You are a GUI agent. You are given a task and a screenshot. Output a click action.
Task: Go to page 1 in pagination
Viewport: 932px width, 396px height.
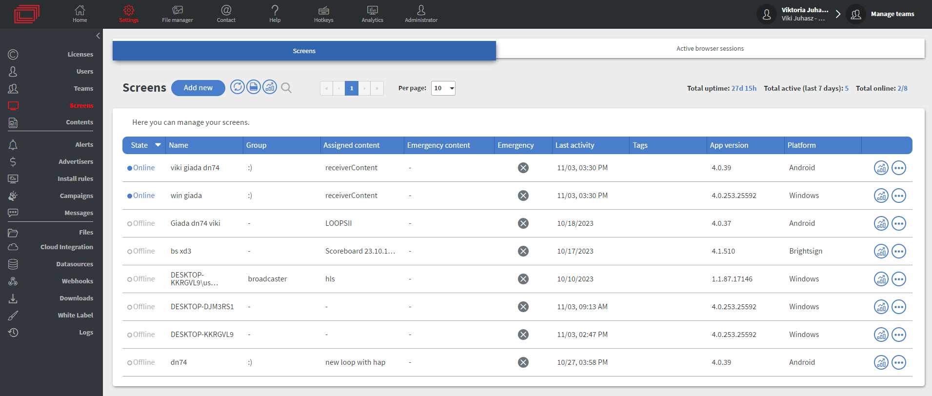click(x=352, y=88)
